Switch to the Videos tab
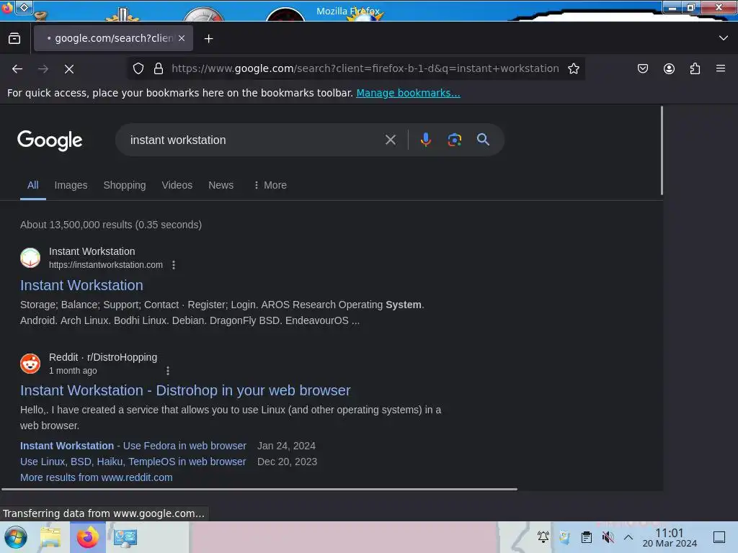Image resolution: width=738 pixels, height=553 pixels. click(x=177, y=185)
